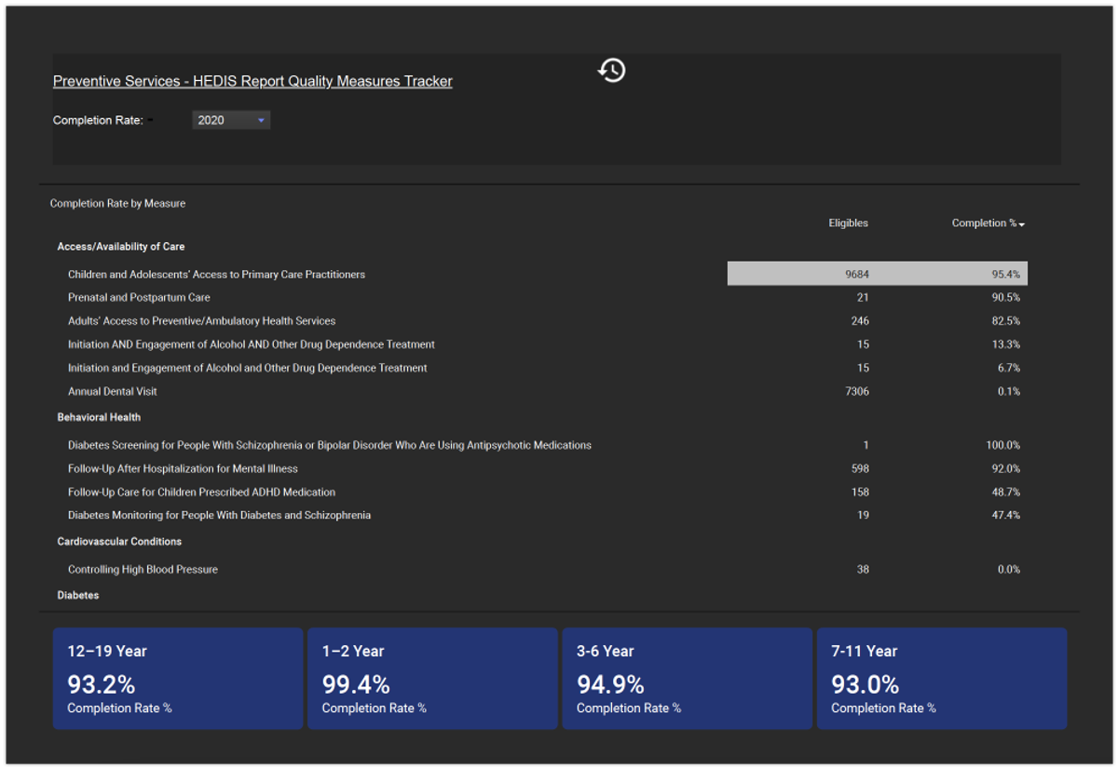Click the 100.0% completion value
Image resolution: width=1118 pixels, height=769 pixels.
pyautogui.click(x=1003, y=445)
